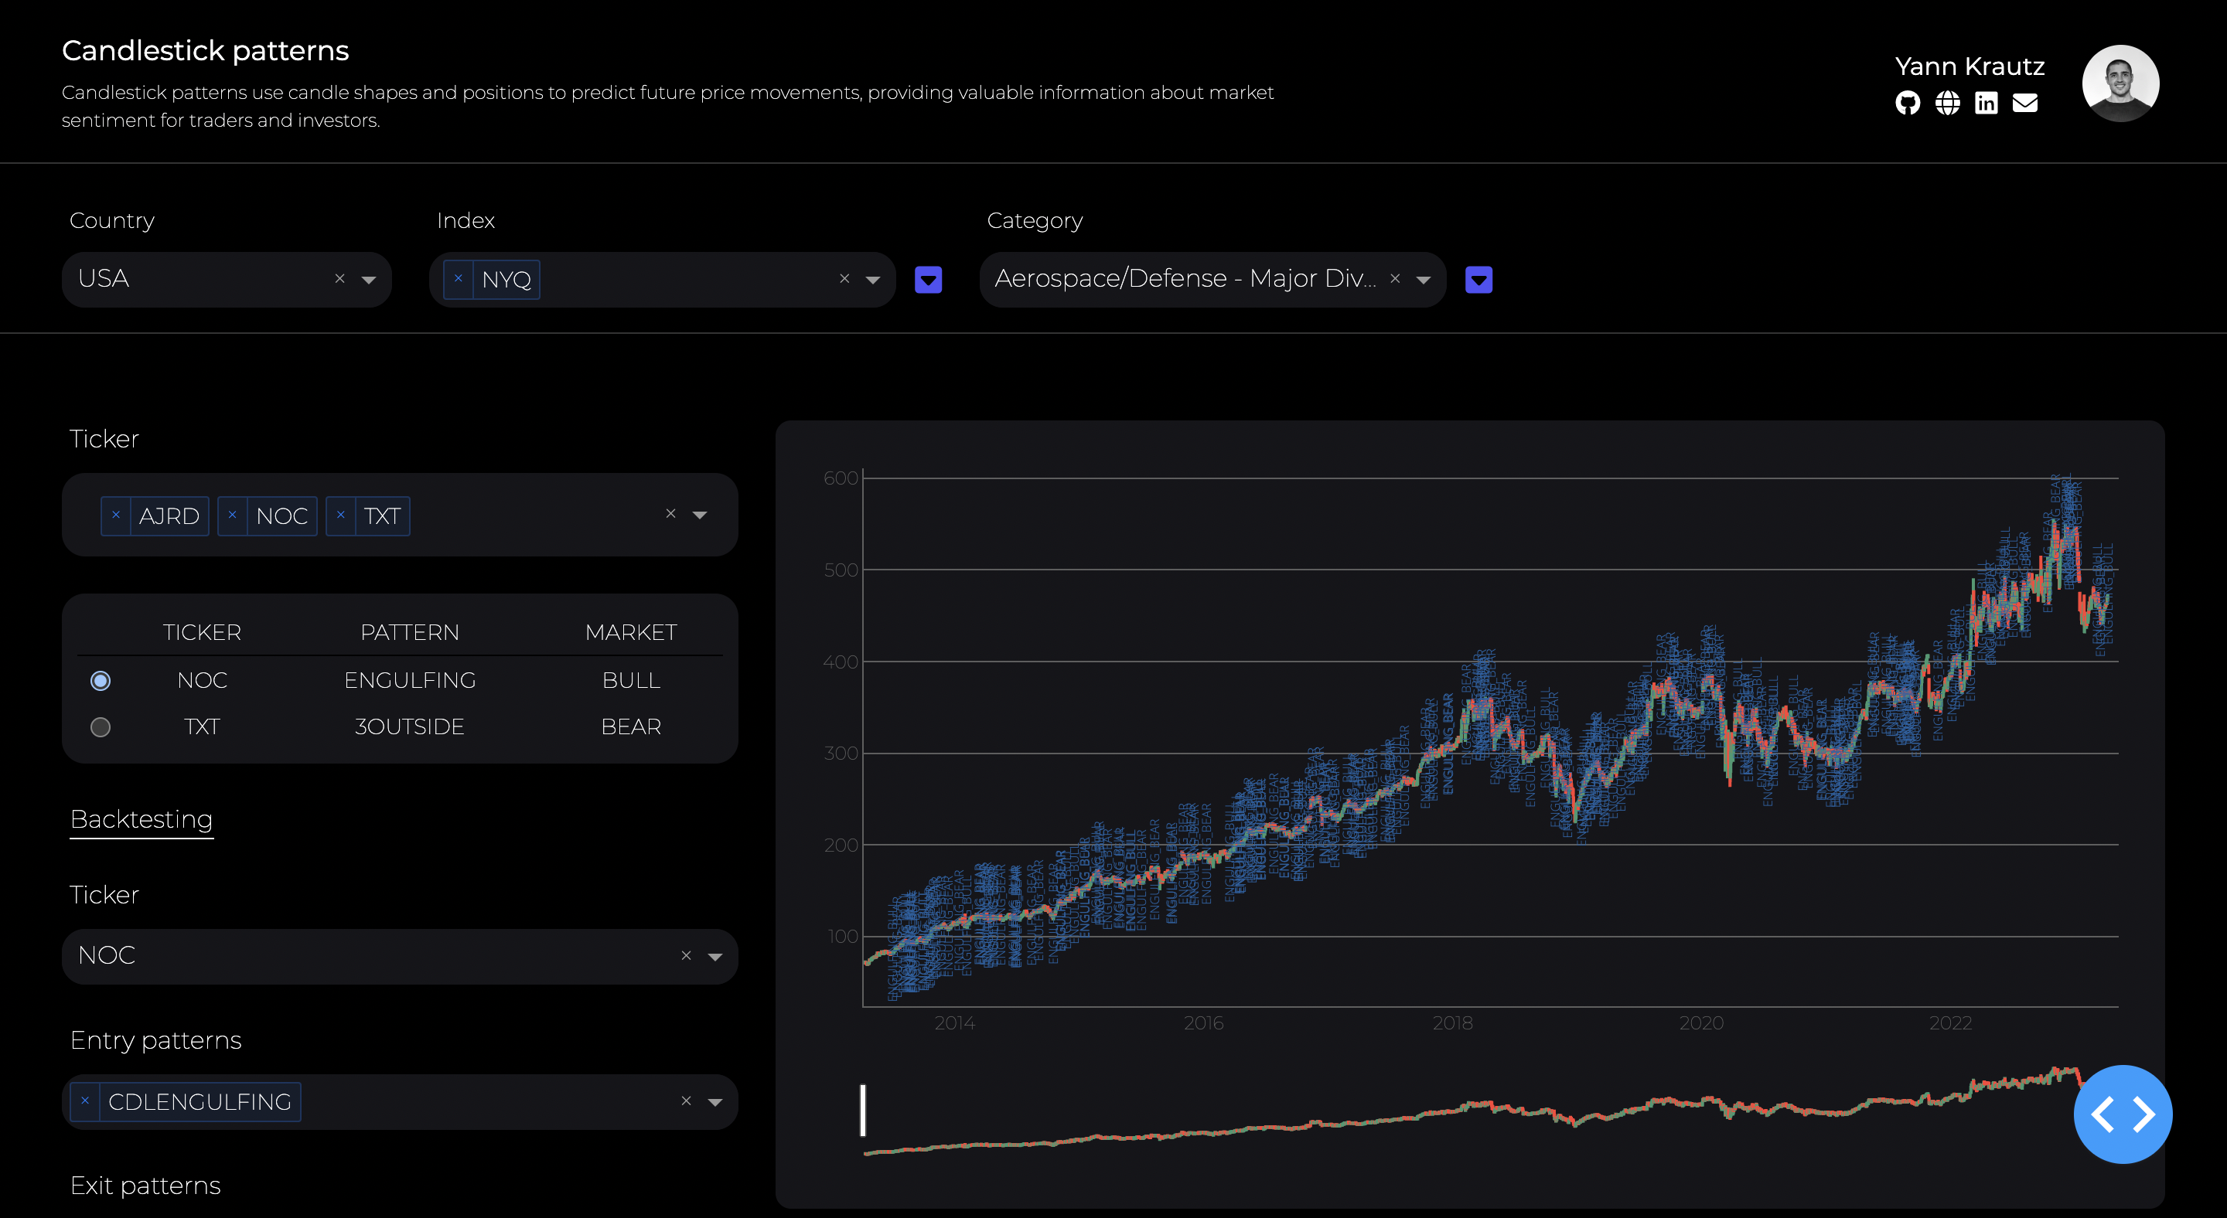Click Yann Krautz profile photo
2227x1218 pixels.
pyautogui.click(x=2120, y=83)
